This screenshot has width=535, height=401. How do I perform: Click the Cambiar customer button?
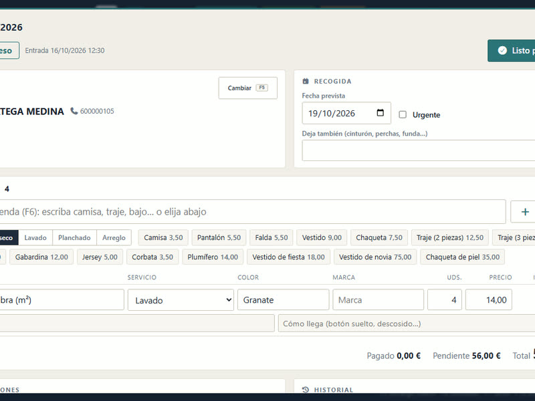tap(248, 88)
